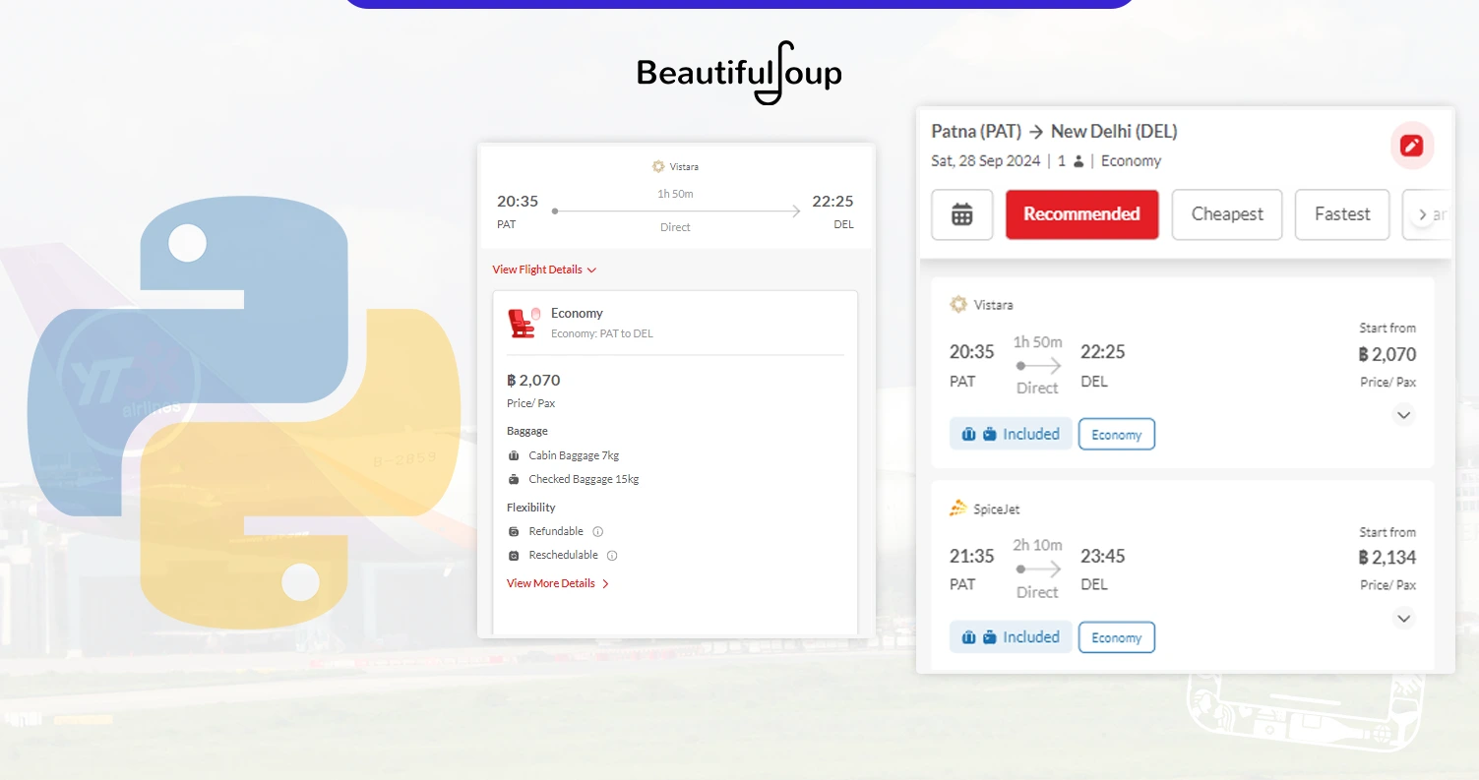Viewport: 1479px width, 780px height.
Task: Expand the Vistara flight card chevron
Action: click(1403, 414)
